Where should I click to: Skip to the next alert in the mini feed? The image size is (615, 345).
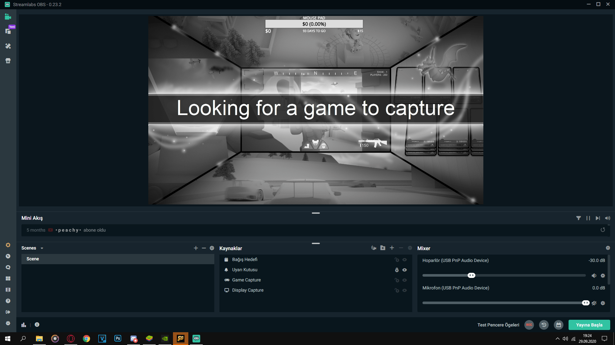coord(598,218)
